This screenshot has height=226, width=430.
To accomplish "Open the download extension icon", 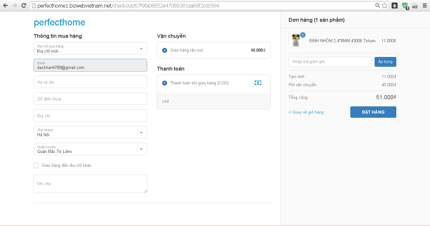I will 394,5.
